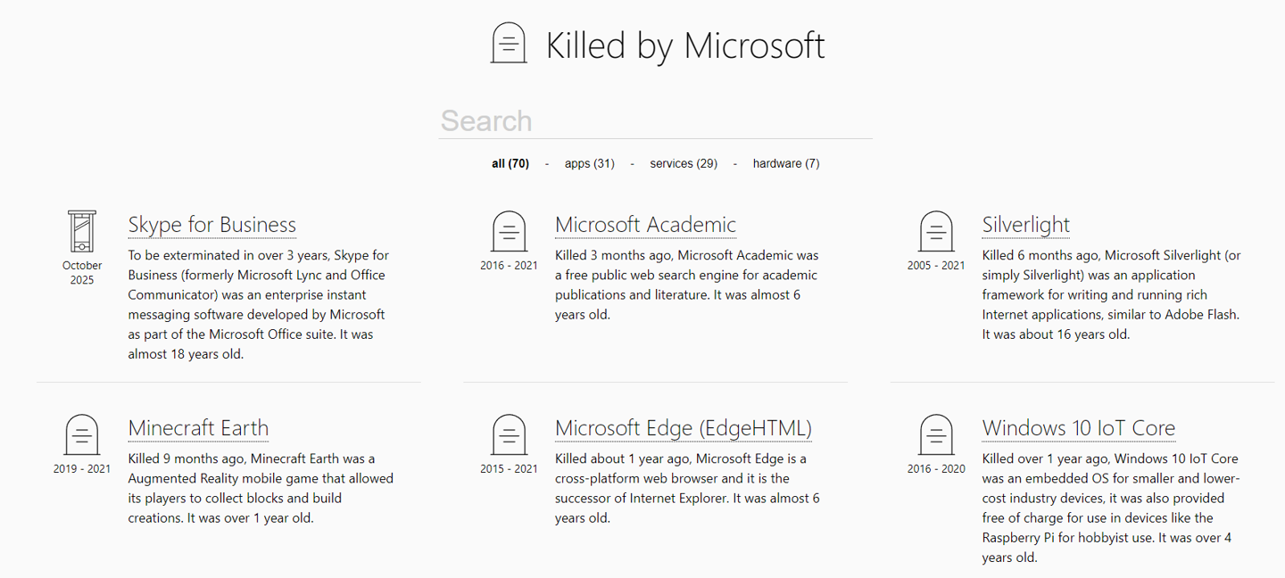Visit the Silverlight entry link
The width and height of the screenshot is (1285, 578).
tap(1025, 225)
